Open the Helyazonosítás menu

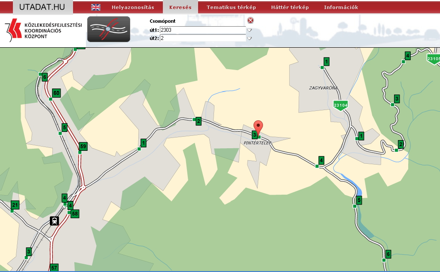coord(133,7)
